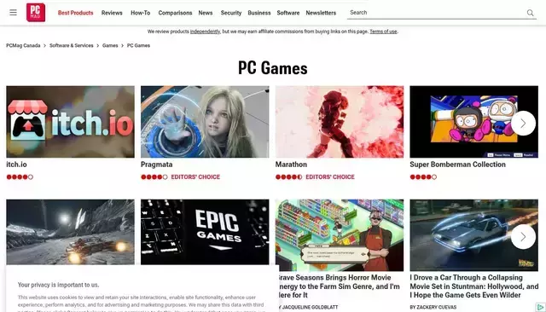Screen dimensions: 546x312
Task: Click Super Bomberman Collection star rating
Action: click(x=423, y=177)
